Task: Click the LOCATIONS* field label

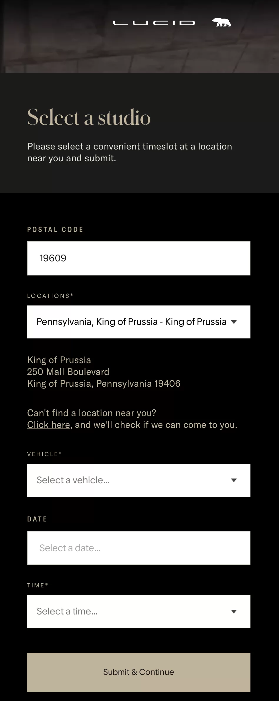Action: click(x=50, y=296)
